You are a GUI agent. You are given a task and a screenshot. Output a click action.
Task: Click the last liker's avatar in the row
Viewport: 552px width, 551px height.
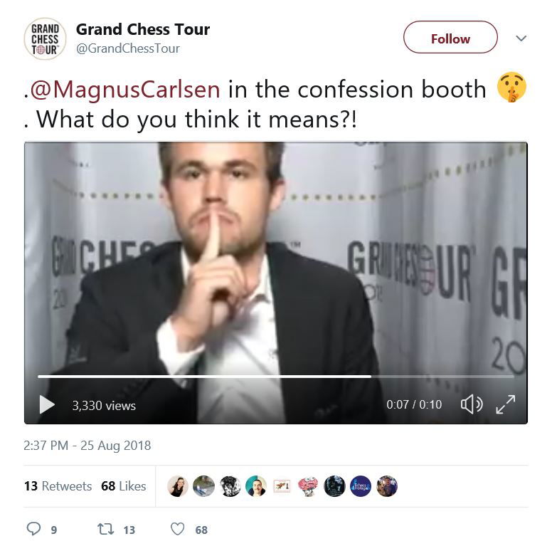pyautogui.click(x=387, y=486)
